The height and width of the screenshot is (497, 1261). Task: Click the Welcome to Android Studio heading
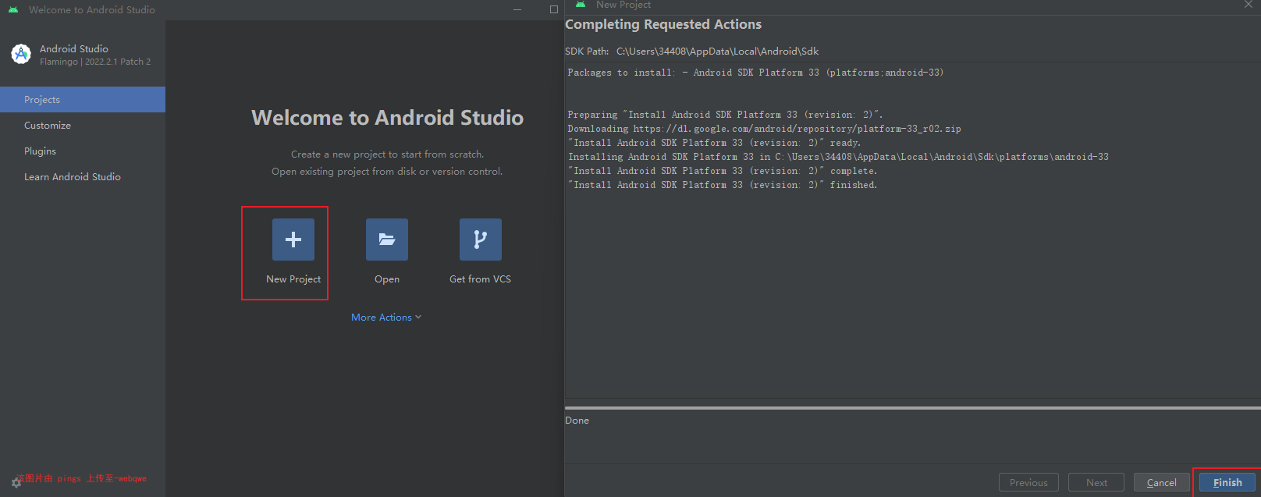[x=387, y=118]
